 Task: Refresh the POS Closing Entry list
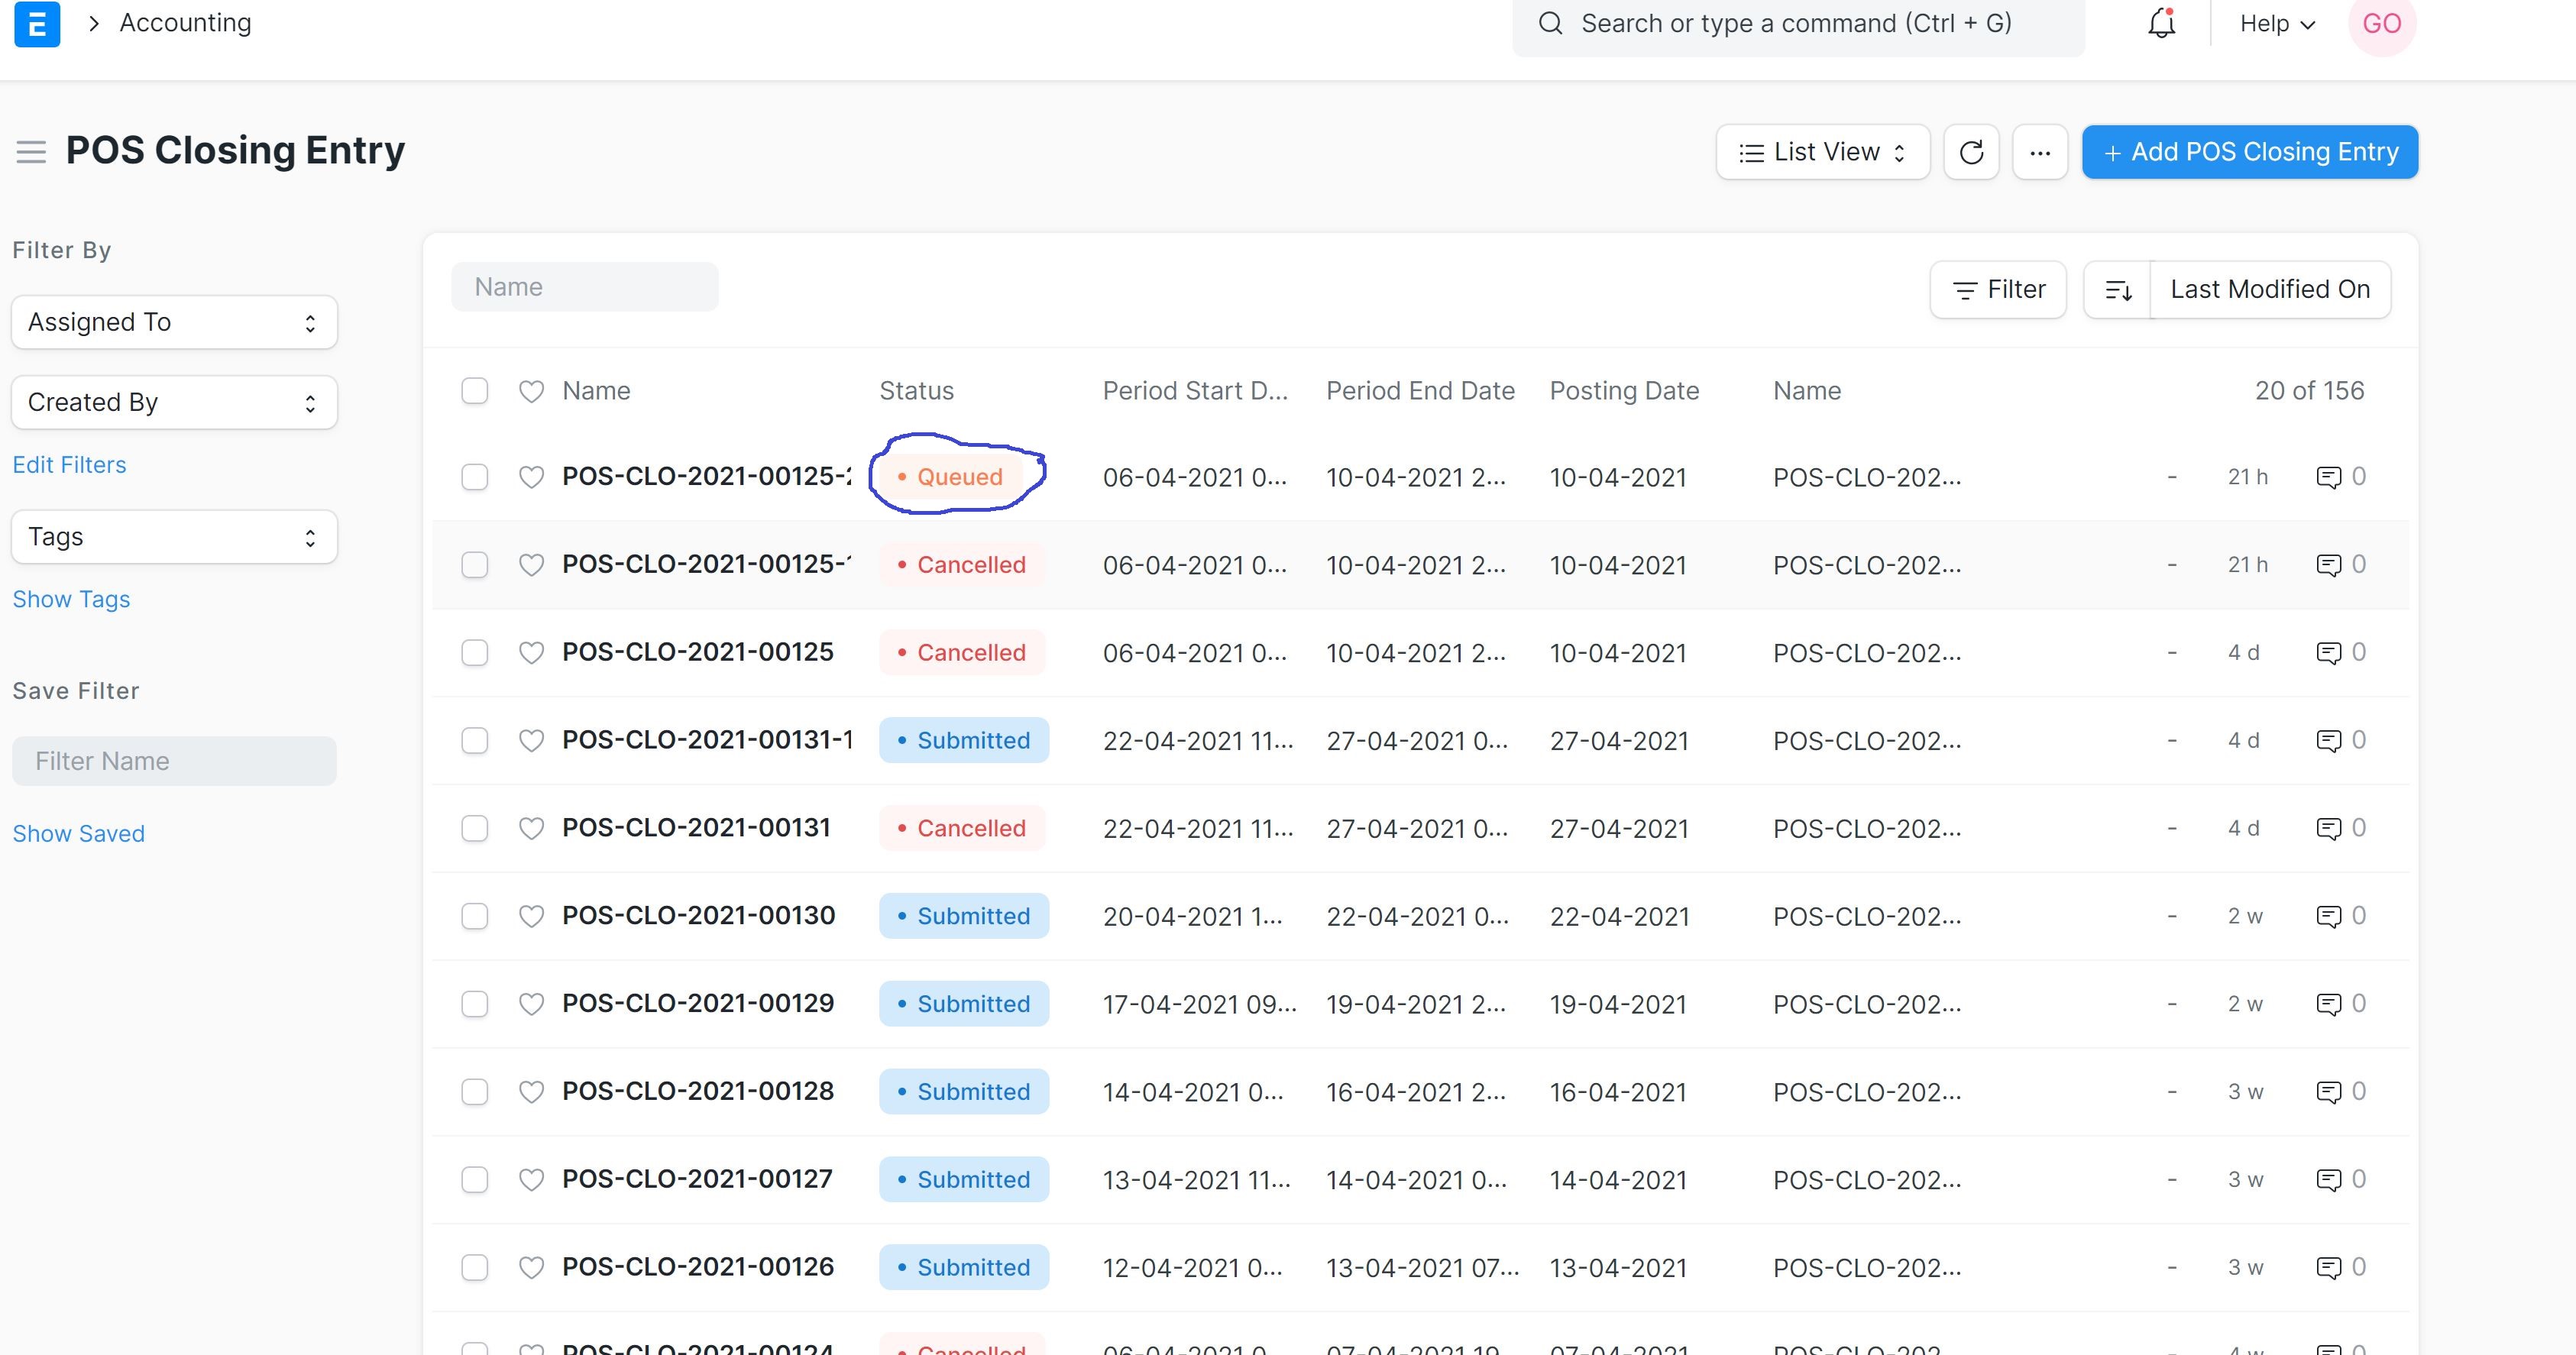click(1971, 151)
